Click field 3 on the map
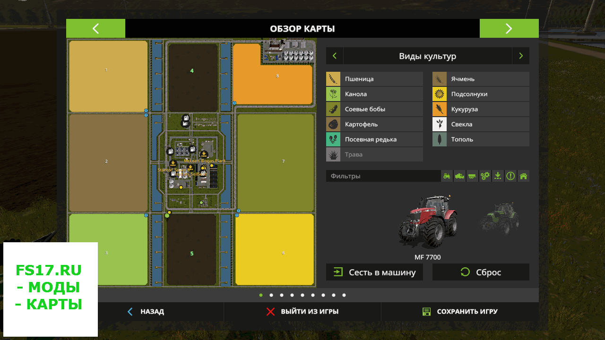The width and height of the screenshot is (605, 340). click(x=108, y=249)
